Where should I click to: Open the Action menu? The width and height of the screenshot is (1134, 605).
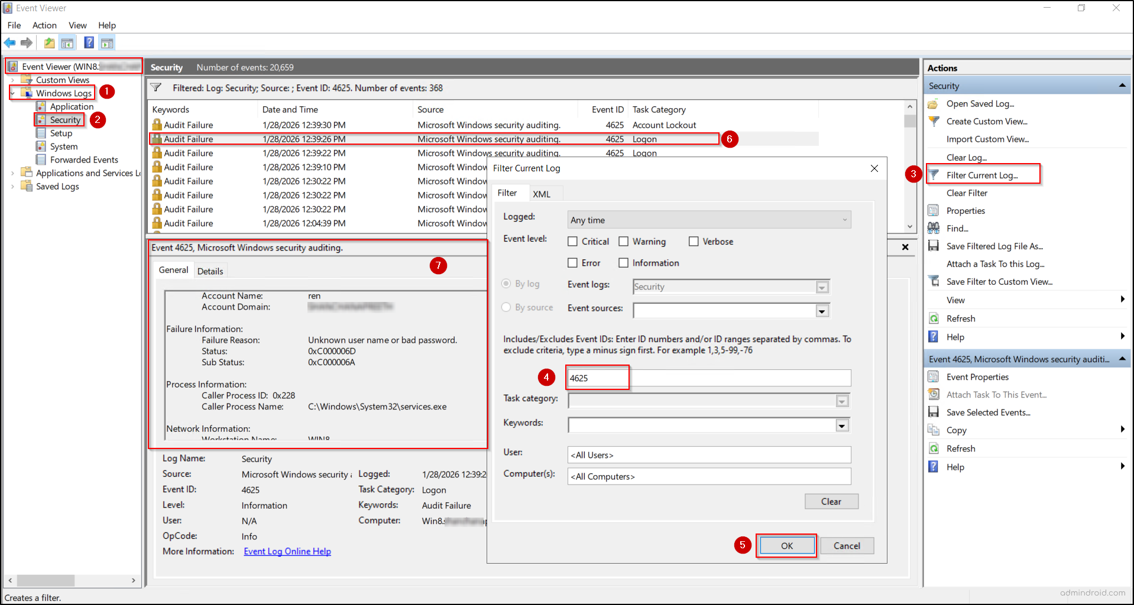click(x=44, y=25)
